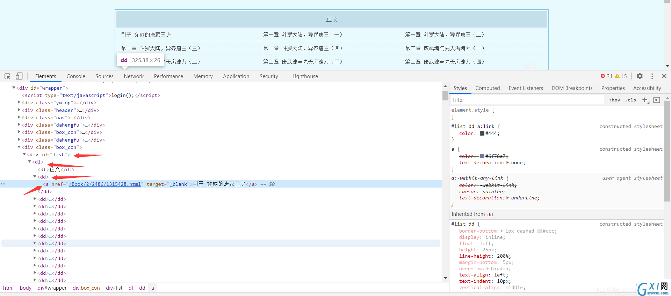Open the Event Listeners tab
Image resolution: width=671 pixels, height=296 pixels.
[526, 88]
